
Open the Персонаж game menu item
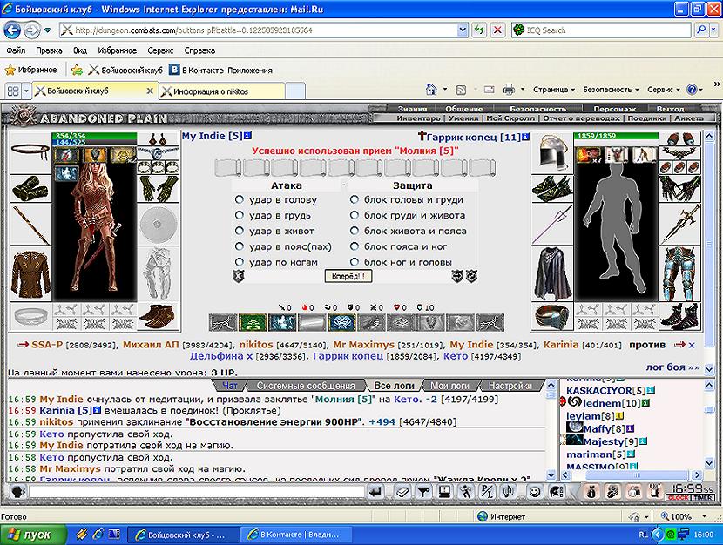(615, 109)
